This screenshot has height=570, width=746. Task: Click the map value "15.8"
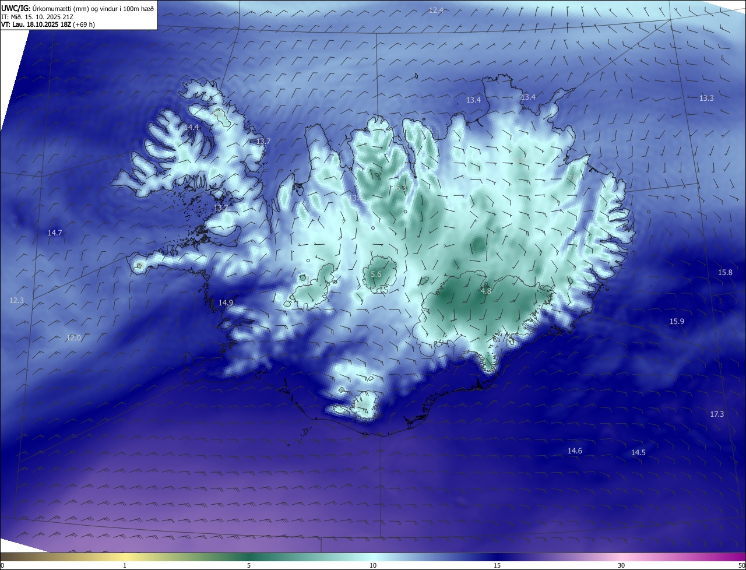click(x=725, y=272)
